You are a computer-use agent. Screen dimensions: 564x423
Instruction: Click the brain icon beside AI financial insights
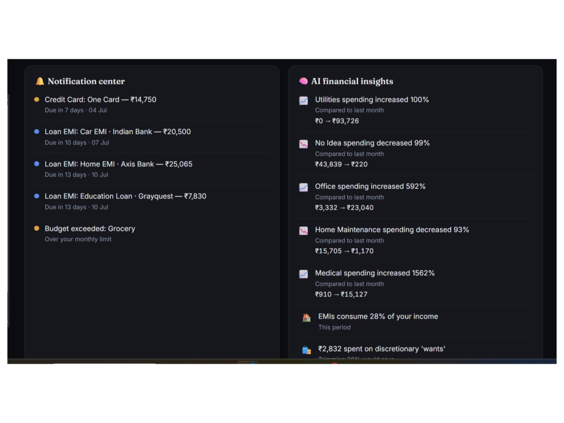[x=303, y=81]
